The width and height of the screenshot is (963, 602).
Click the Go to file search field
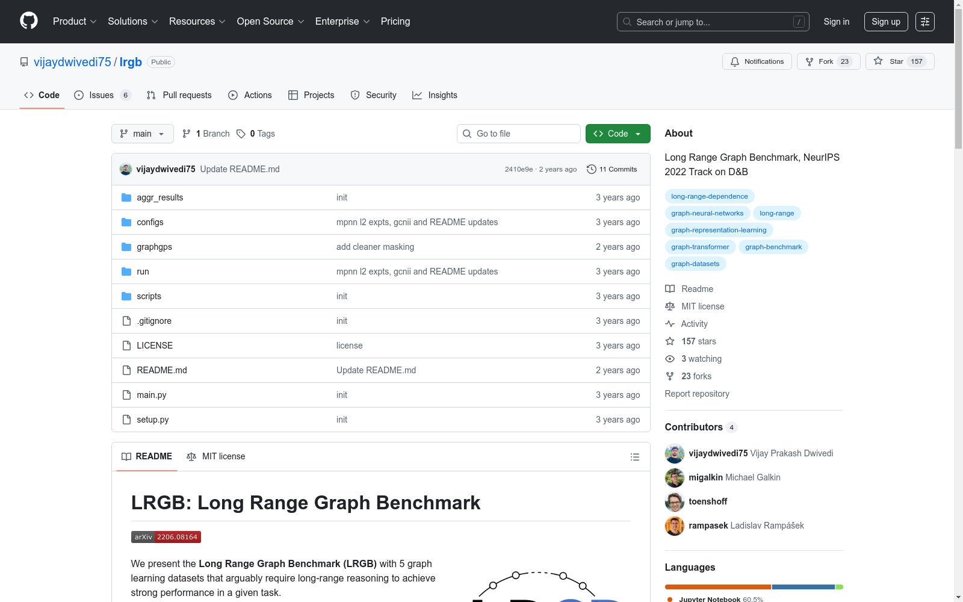519,134
